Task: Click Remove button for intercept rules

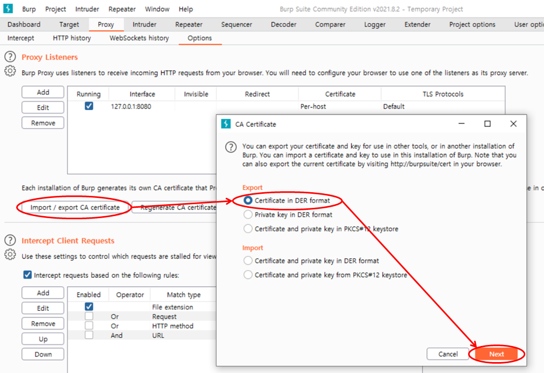Action: tap(43, 324)
